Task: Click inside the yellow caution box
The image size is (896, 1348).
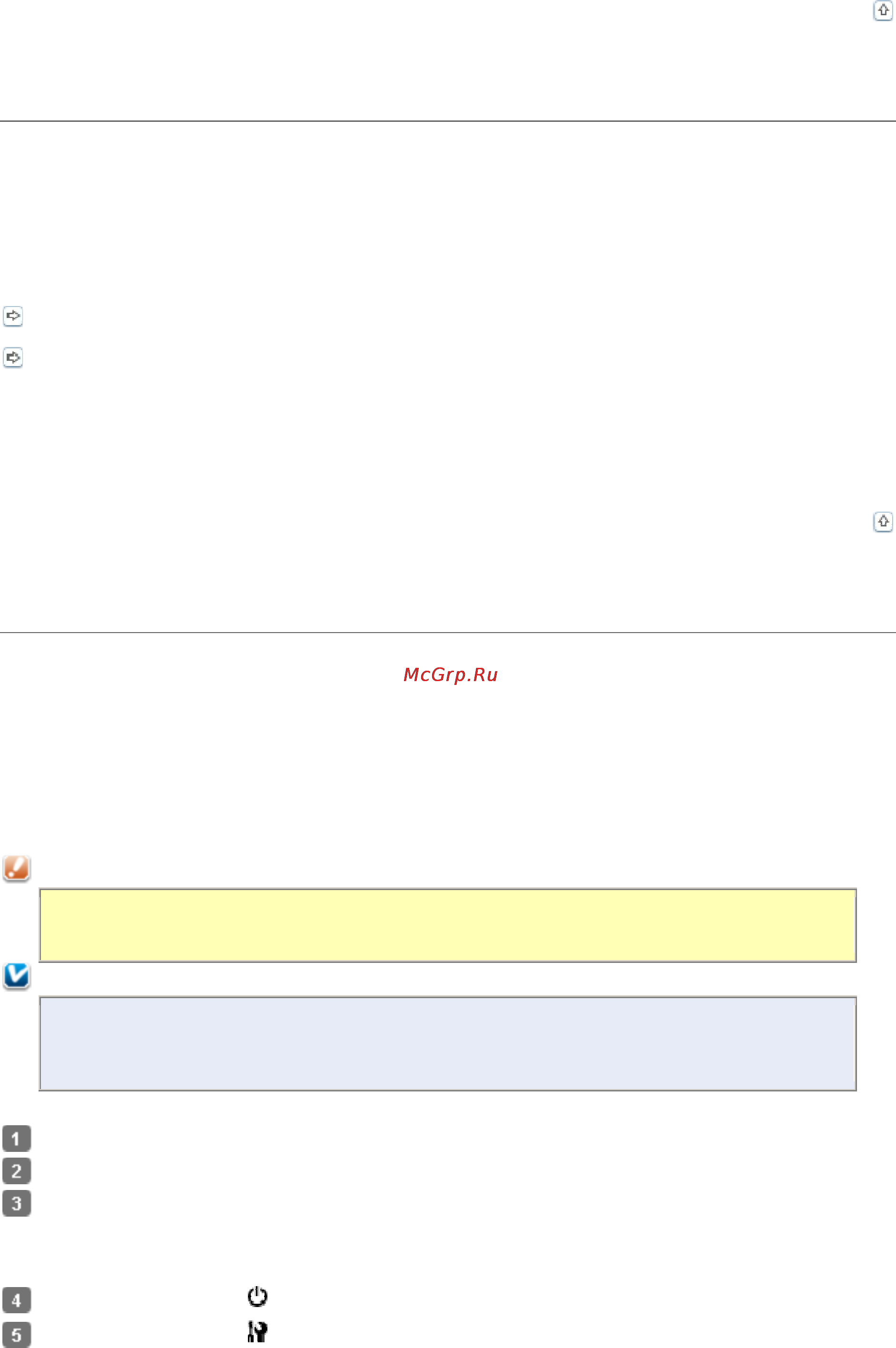Action: pyautogui.click(x=447, y=925)
